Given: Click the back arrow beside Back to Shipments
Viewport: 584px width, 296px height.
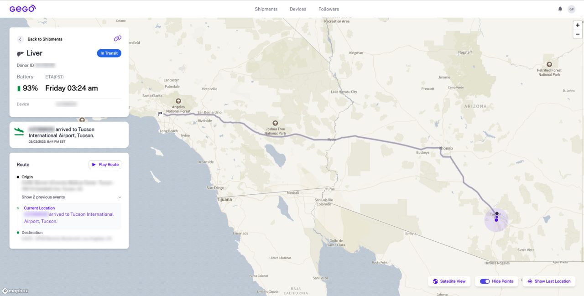Looking at the screenshot, I should (x=21, y=39).
